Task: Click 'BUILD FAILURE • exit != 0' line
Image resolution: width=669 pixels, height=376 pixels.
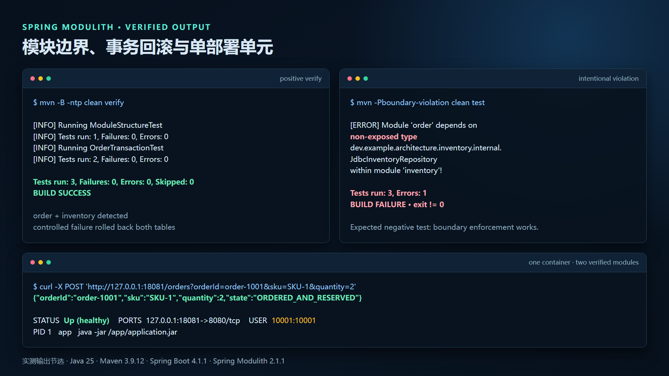Action: (x=397, y=205)
